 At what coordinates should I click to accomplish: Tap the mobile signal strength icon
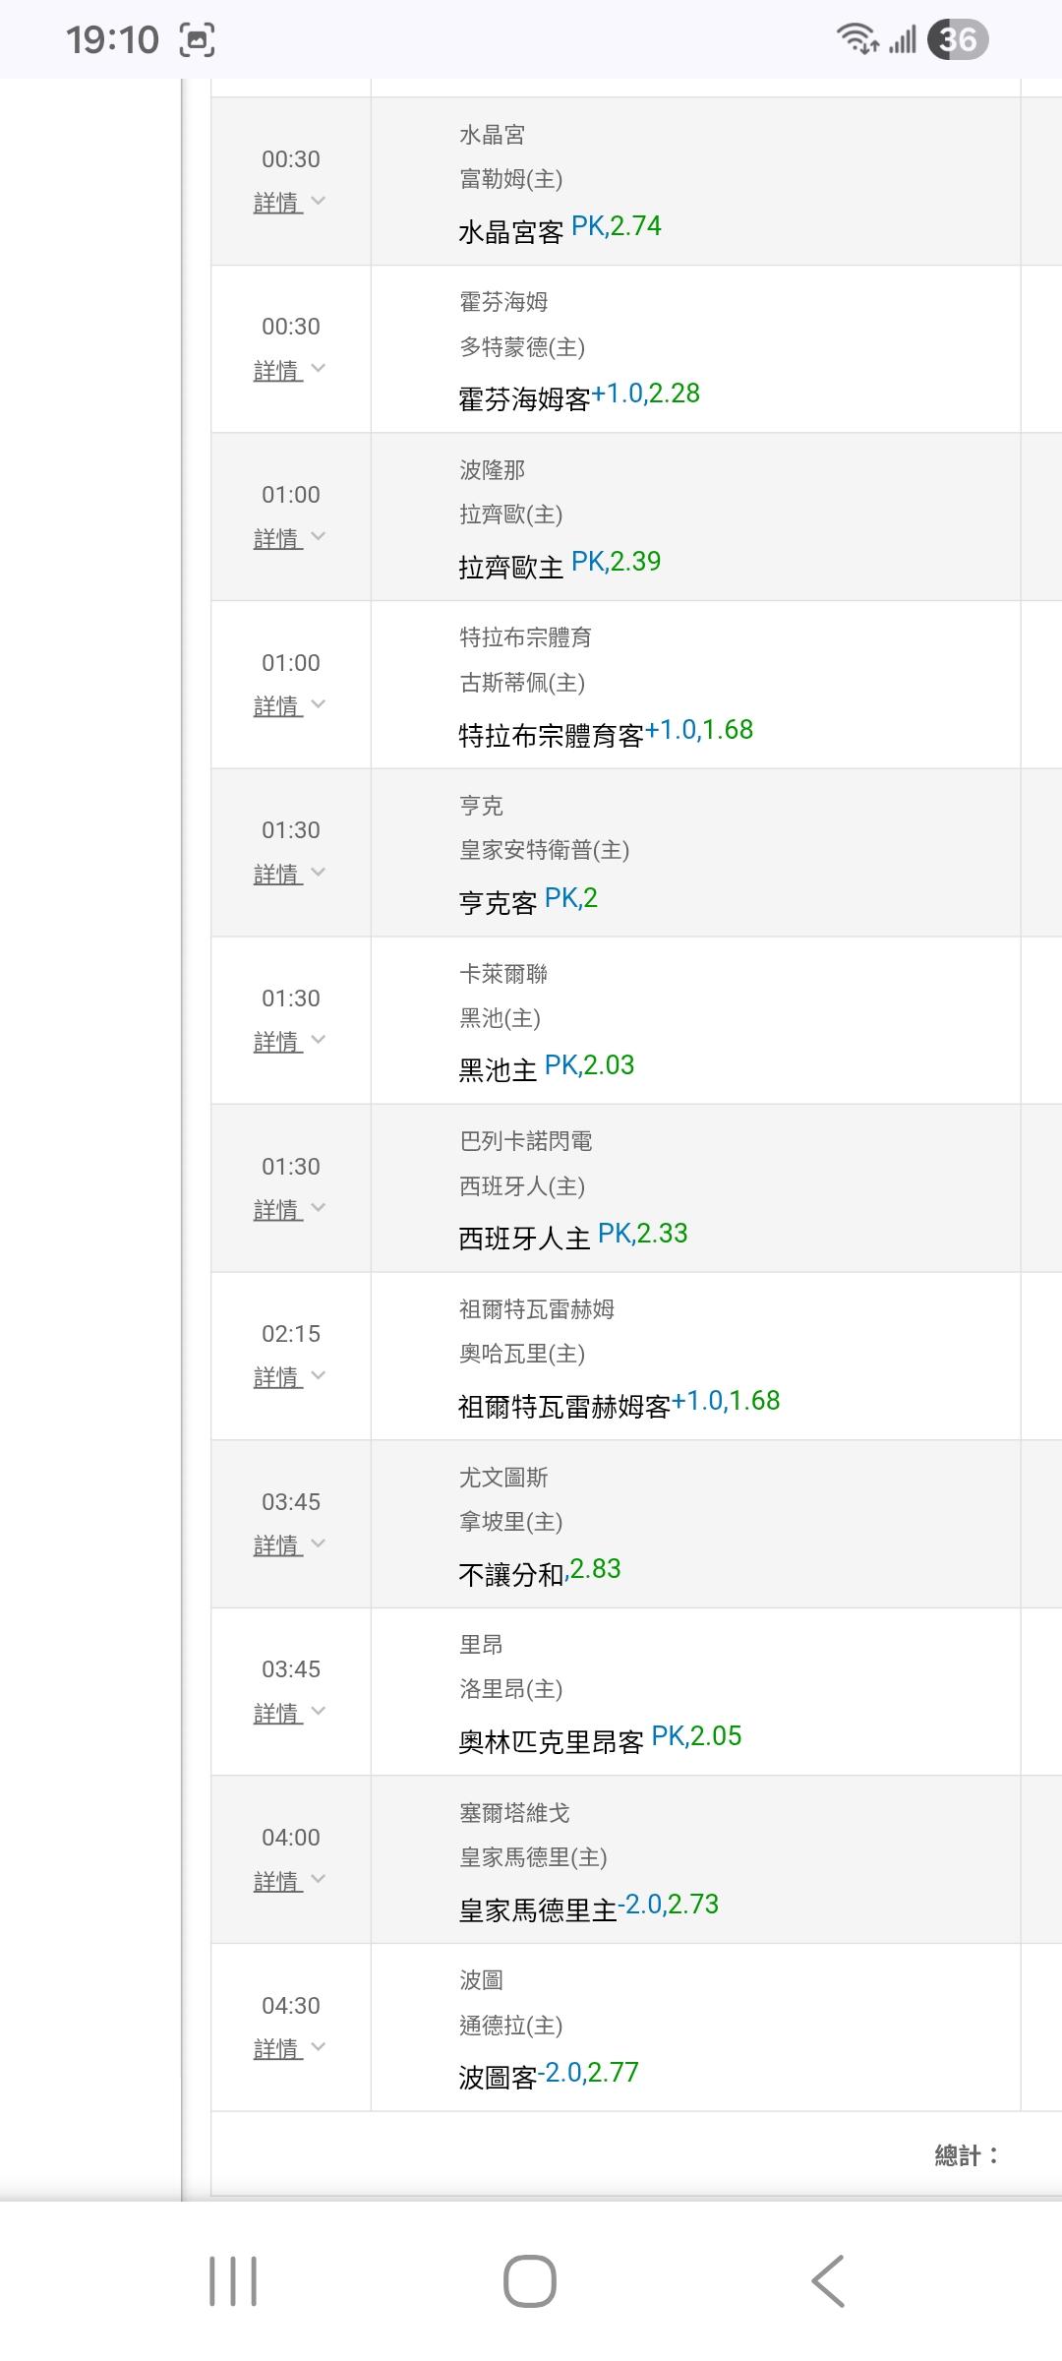tap(903, 40)
